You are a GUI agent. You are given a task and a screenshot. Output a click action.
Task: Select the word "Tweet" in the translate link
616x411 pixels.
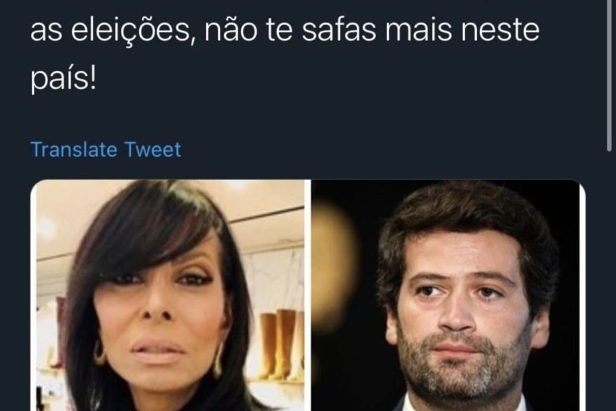[x=152, y=149]
